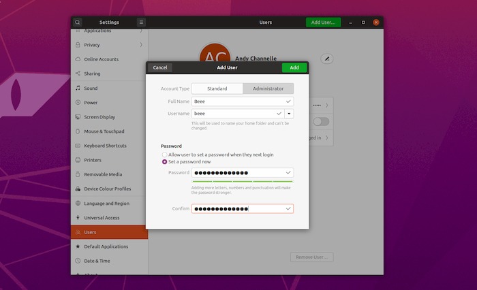The image size is (477, 290).
Task: Click the Printers icon in sidebar
Action: click(x=78, y=160)
